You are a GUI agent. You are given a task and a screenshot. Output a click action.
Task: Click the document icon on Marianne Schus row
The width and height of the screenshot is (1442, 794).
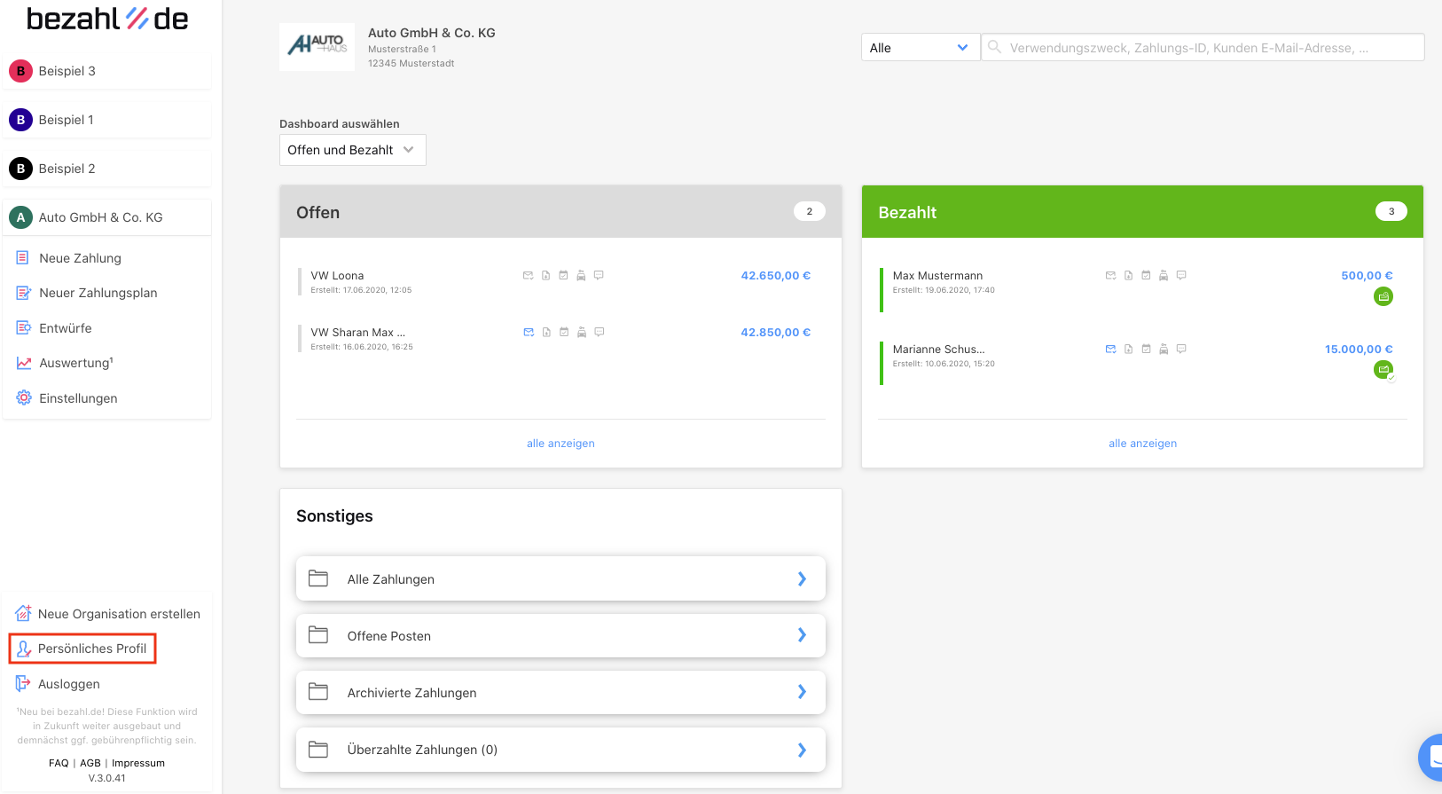(x=1128, y=350)
